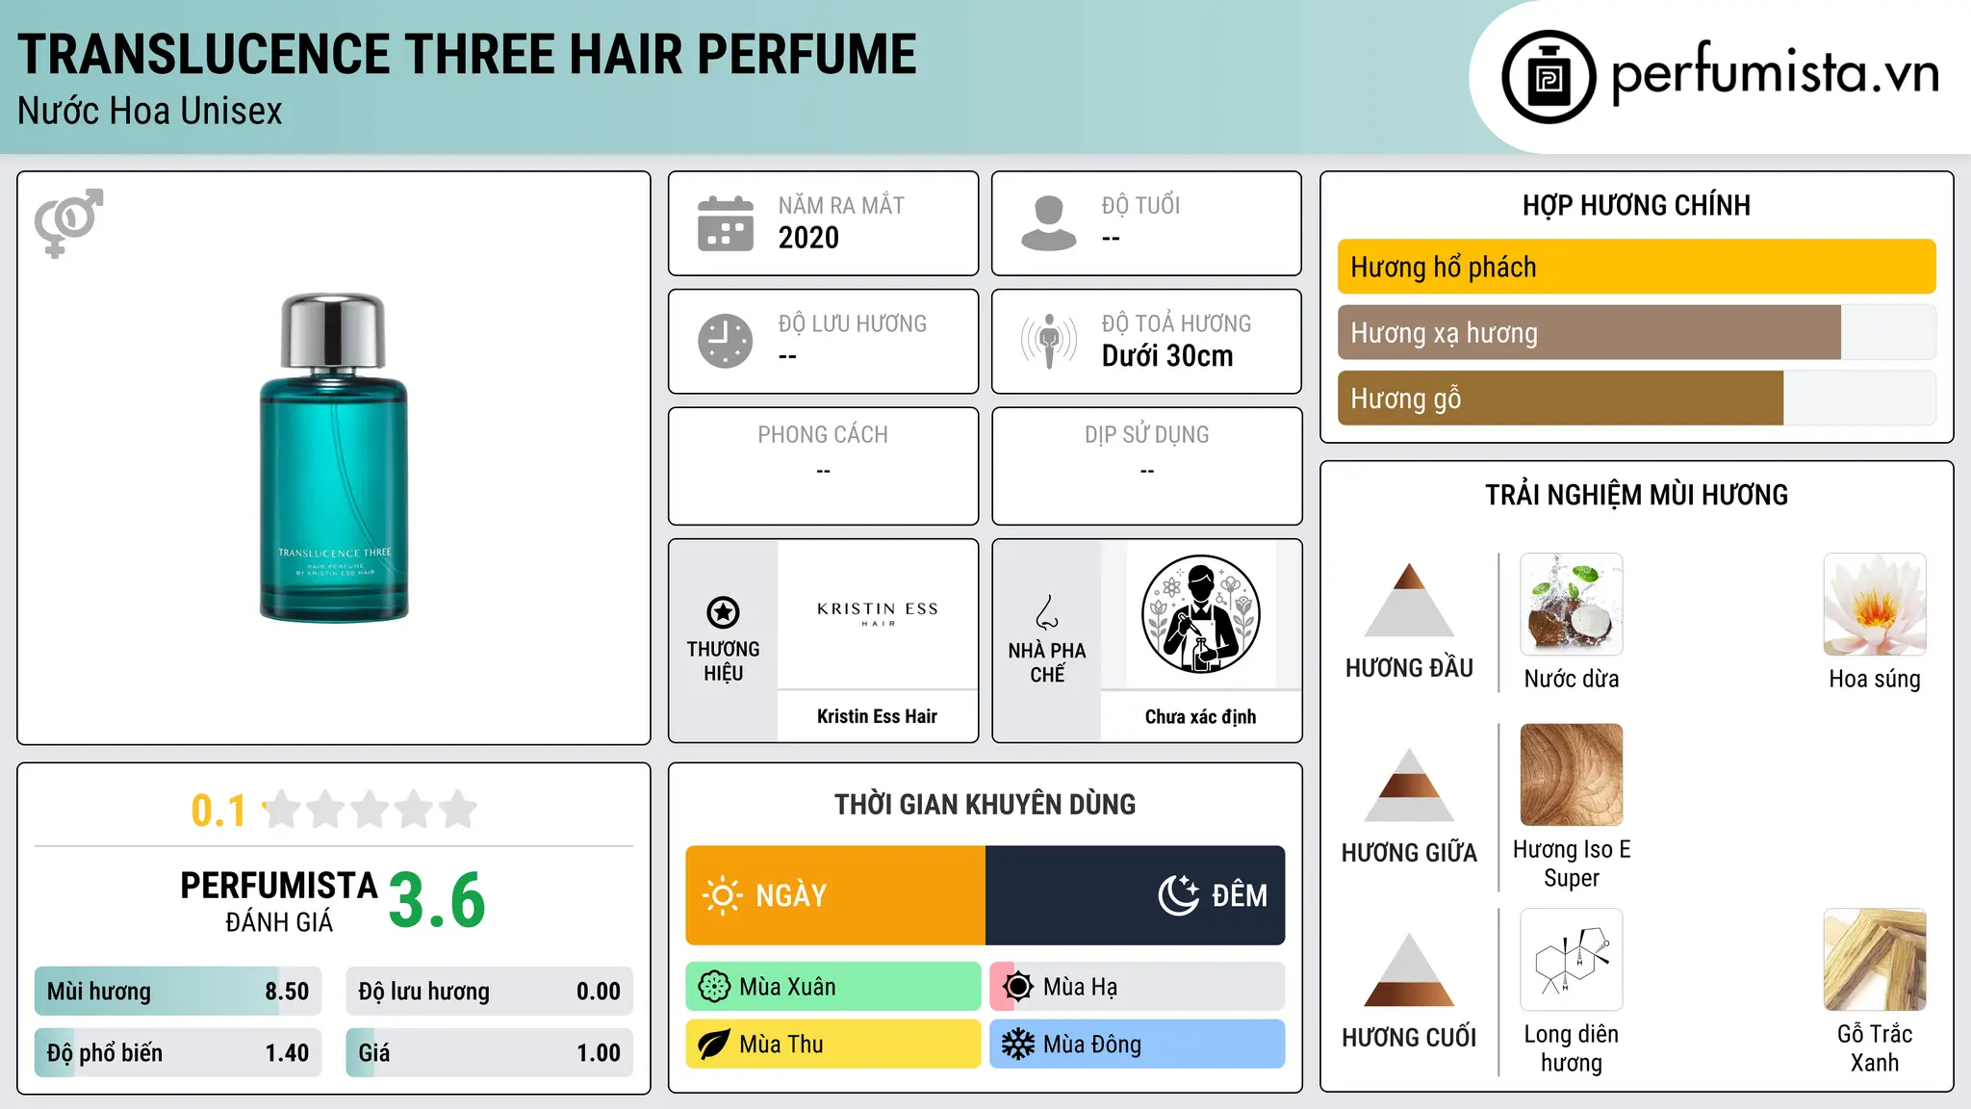The image size is (1971, 1109).
Task: Click the flower icon of Mùa Xuân
Action: click(x=714, y=987)
